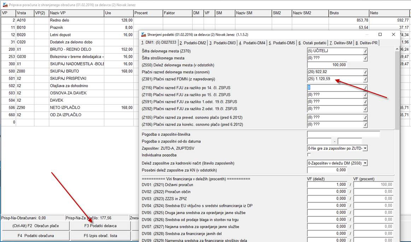Click the F4 Podatki obračuna button
Screen dimensions: 411x242
[36, 236]
